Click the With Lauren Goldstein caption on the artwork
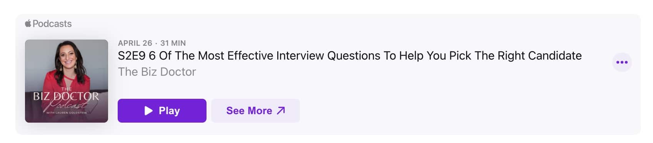The height and width of the screenshot is (143, 653). point(67,113)
